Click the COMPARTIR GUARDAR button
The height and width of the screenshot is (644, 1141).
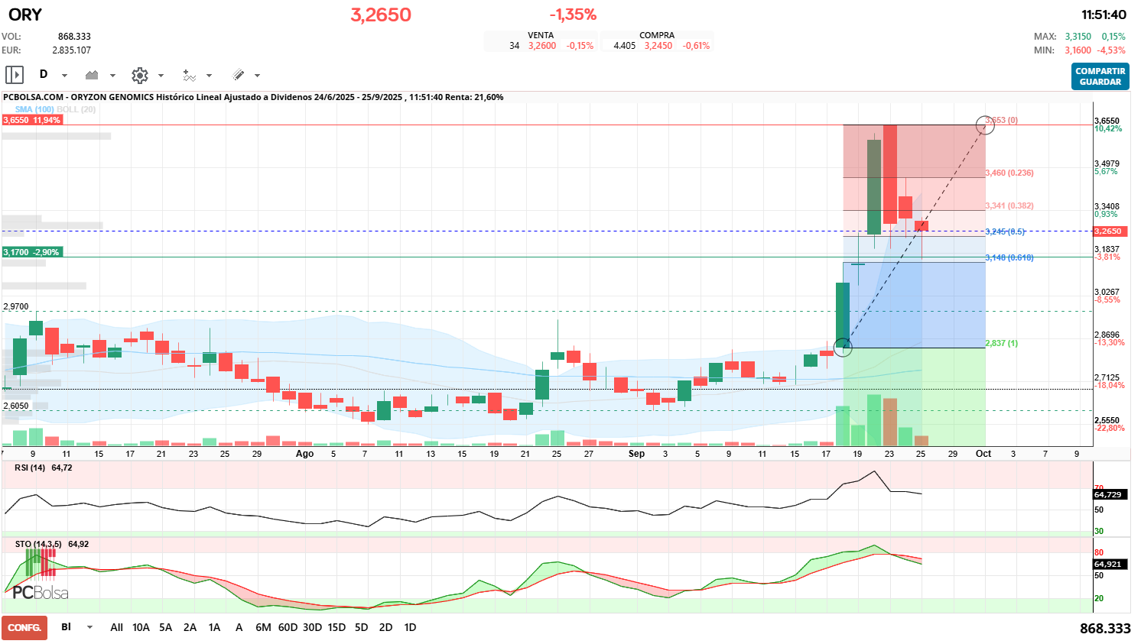[1100, 76]
